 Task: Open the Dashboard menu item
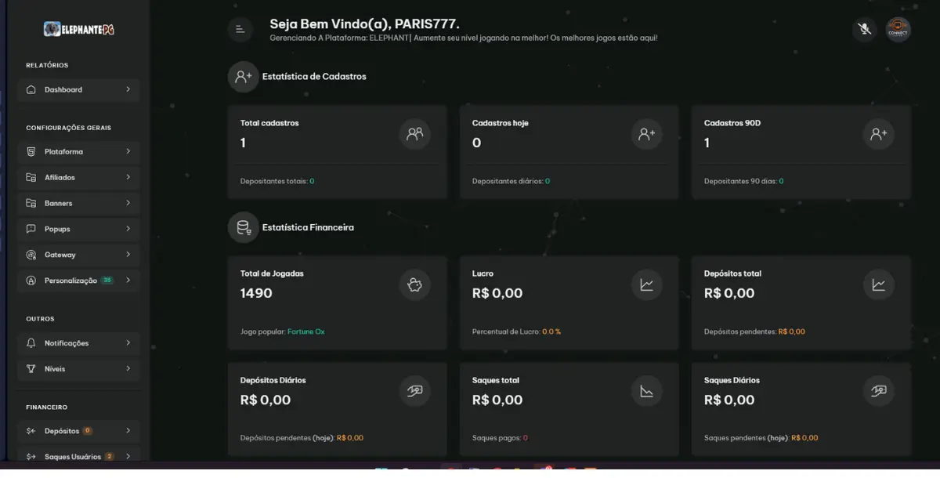63,89
